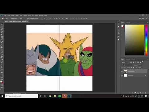Select the Quick Selection tool

(x=2, y=32)
